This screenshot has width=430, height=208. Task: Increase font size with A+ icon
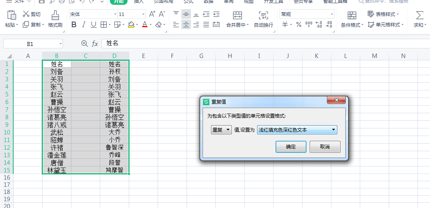[x=152, y=14]
